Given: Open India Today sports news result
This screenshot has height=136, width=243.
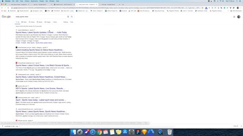Looking at the screenshot, I should 41,32.
